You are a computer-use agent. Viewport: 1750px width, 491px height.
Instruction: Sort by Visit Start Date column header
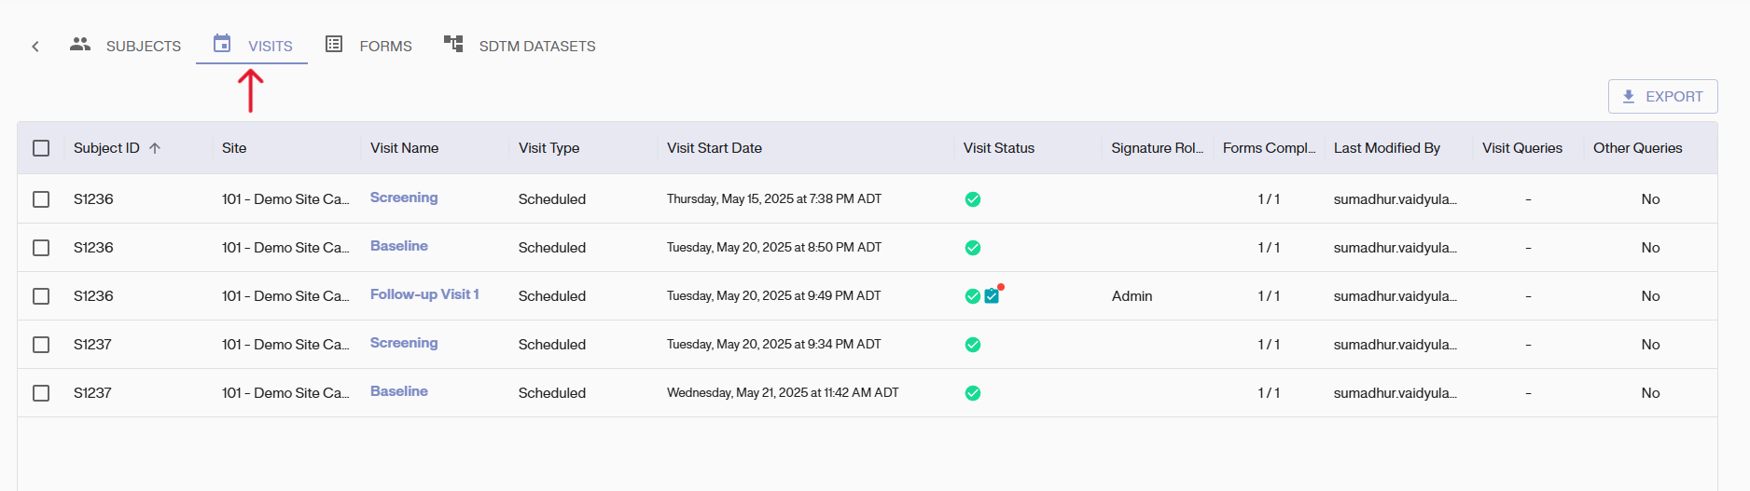[715, 148]
